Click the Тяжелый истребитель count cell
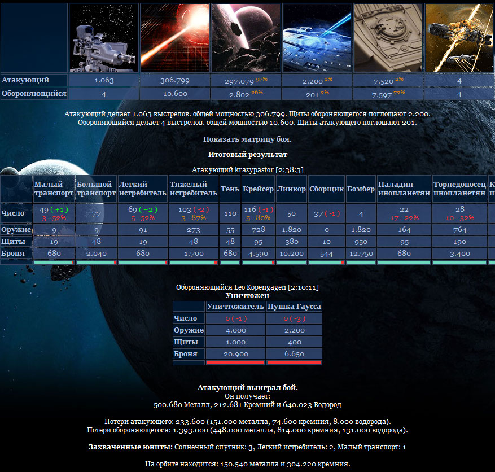The height and width of the screenshot is (472, 495). (x=193, y=214)
